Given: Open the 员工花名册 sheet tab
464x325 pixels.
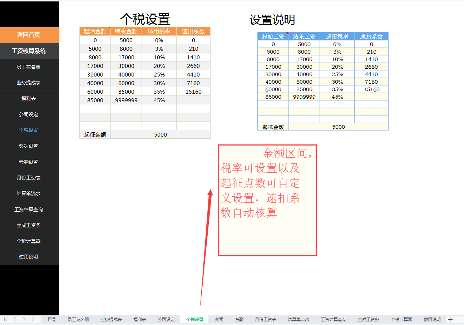Looking at the screenshot, I should tap(77, 319).
